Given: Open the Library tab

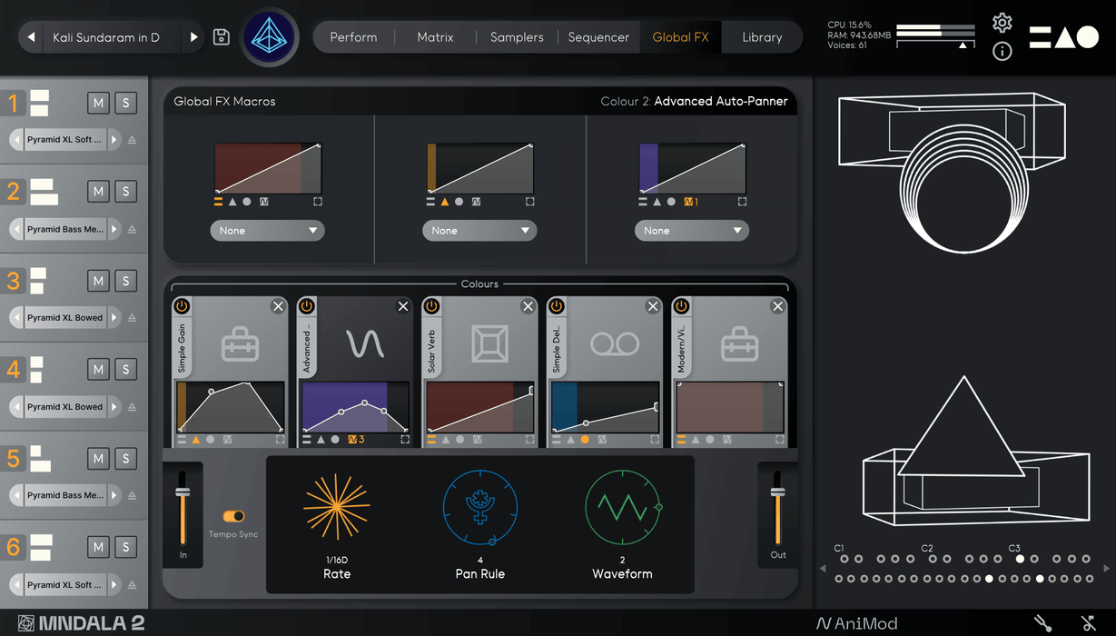Looking at the screenshot, I should click(x=762, y=37).
